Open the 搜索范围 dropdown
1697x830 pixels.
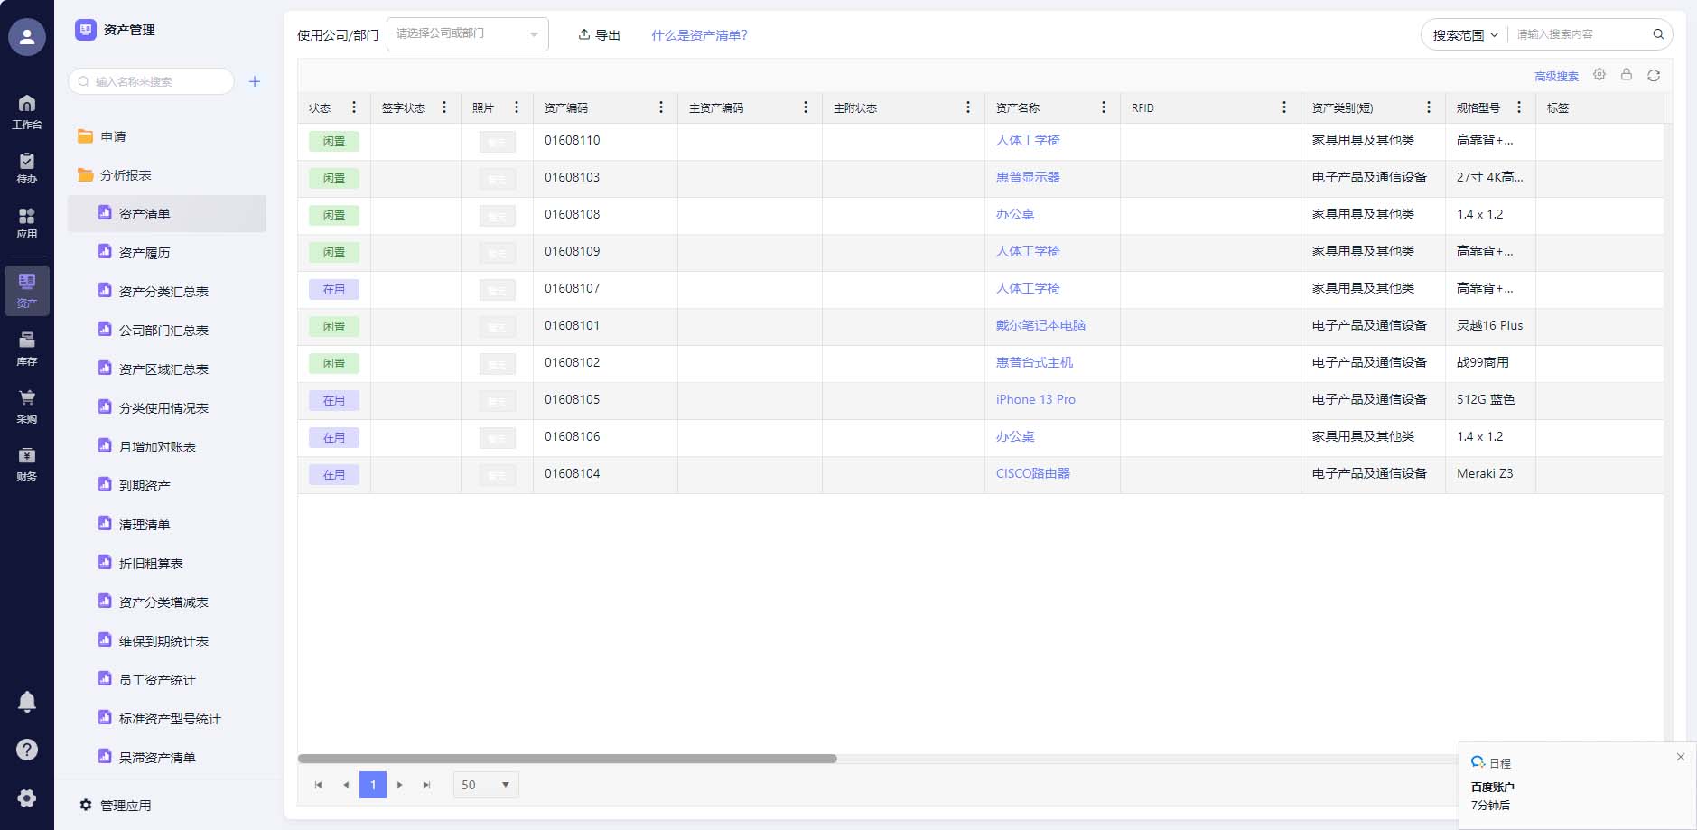click(1465, 35)
